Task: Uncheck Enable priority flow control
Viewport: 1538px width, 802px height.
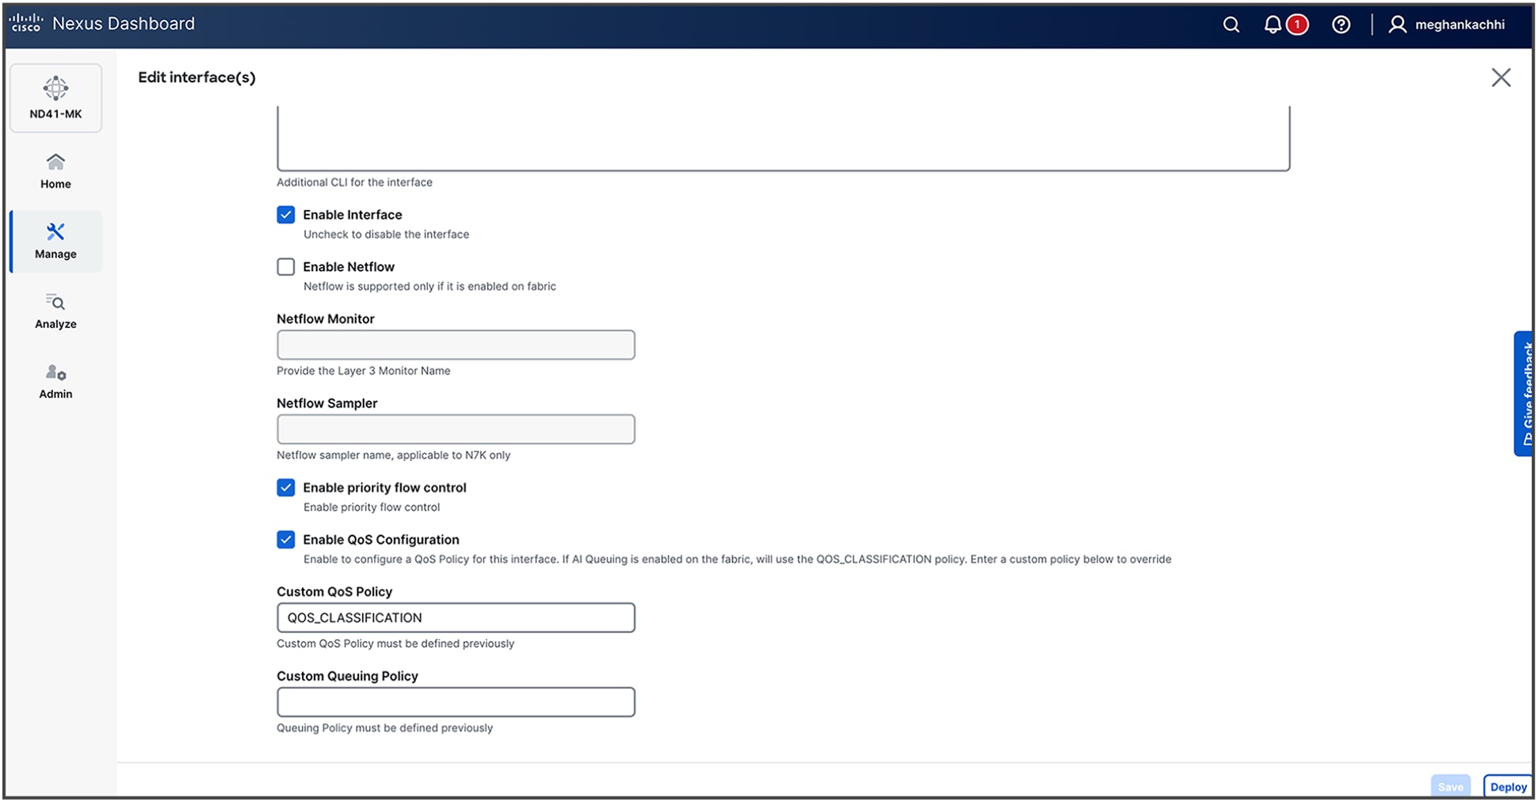Action: 285,487
